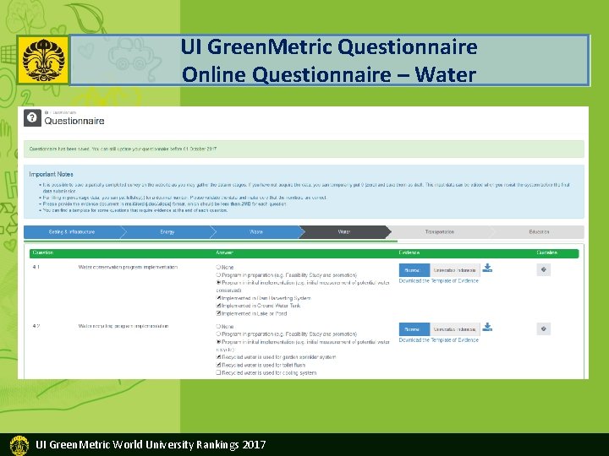Click 'Water recycling program implementation' question text

pyautogui.click(x=123, y=326)
